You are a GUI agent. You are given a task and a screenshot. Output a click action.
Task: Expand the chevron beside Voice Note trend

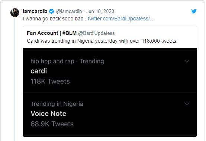[x=187, y=104]
